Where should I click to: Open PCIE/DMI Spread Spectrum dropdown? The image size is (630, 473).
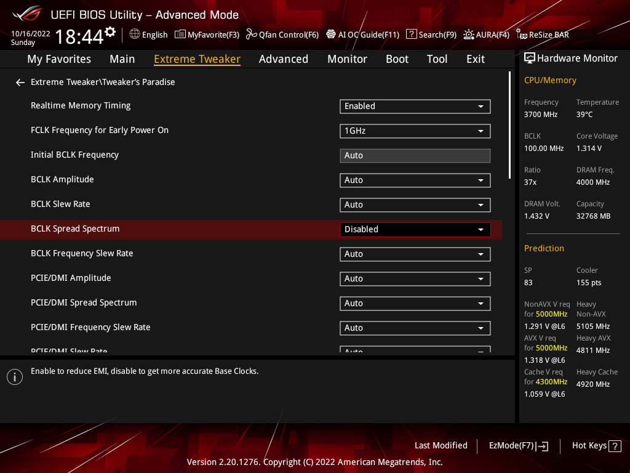(415, 303)
